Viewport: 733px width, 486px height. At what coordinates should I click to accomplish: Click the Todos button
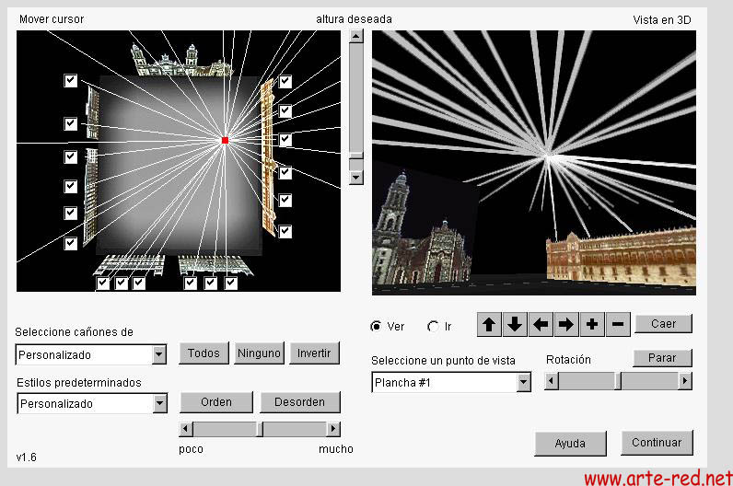[x=204, y=353]
